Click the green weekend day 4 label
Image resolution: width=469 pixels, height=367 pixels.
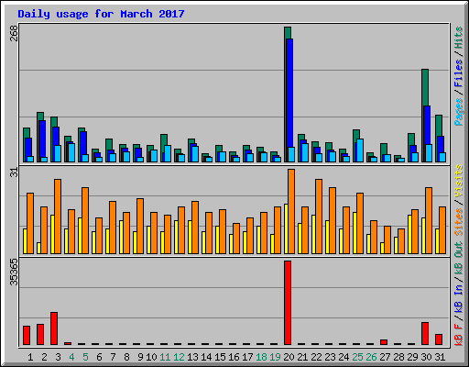[71, 357]
